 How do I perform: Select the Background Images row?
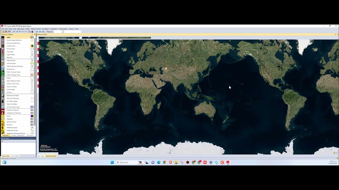coord(17,95)
